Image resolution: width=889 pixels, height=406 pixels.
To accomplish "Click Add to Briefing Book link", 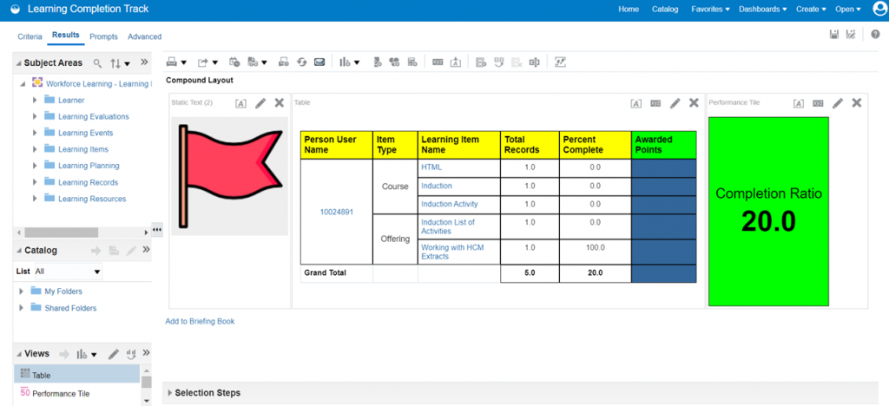I will [x=200, y=321].
